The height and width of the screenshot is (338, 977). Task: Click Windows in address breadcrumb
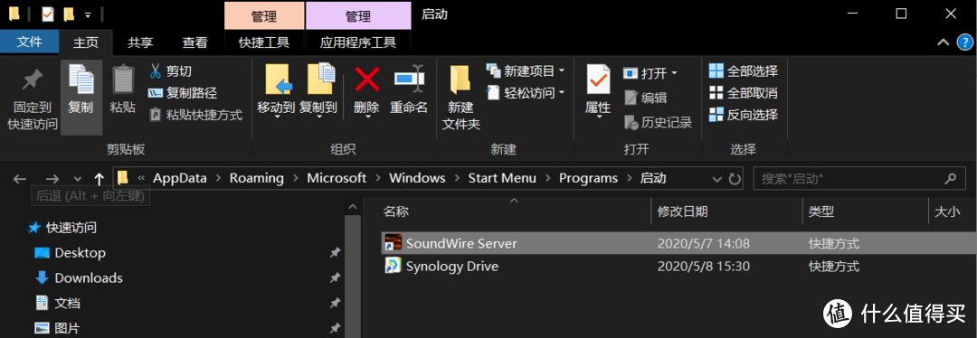click(417, 179)
